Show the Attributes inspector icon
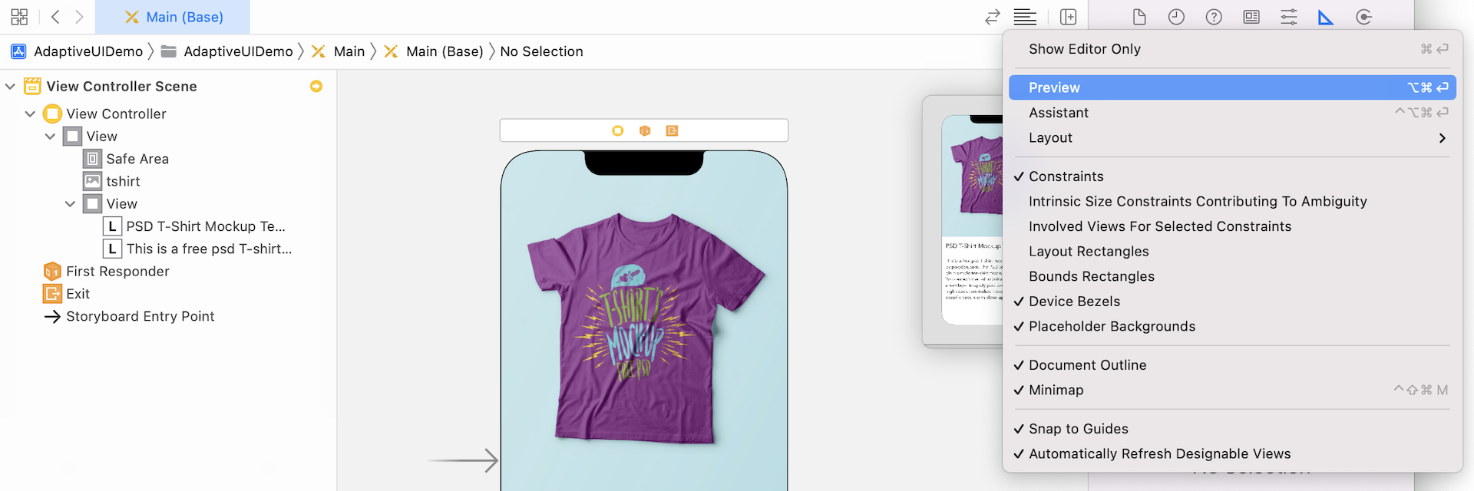This screenshot has height=491, width=1474. pos(1289,17)
